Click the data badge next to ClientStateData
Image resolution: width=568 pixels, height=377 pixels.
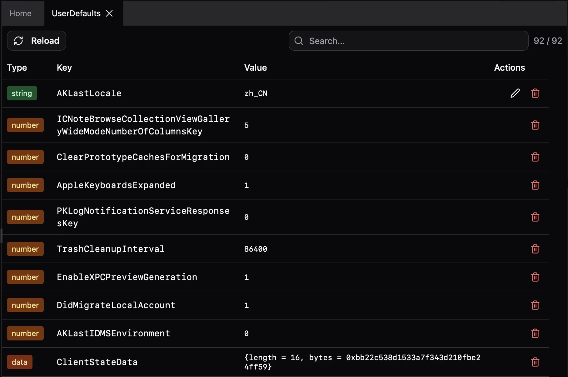click(x=19, y=362)
